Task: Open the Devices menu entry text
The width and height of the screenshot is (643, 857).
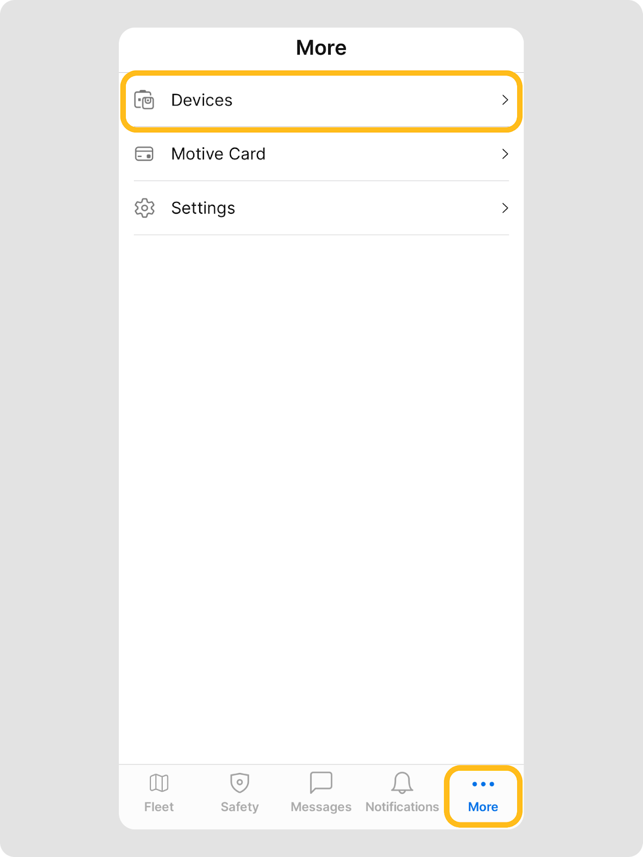Action: click(x=202, y=100)
